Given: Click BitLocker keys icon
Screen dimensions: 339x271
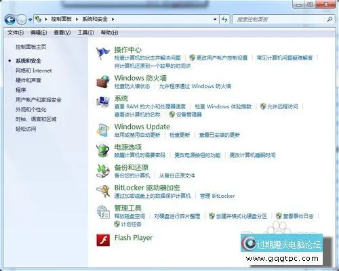Looking at the screenshot, I should (103, 191).
